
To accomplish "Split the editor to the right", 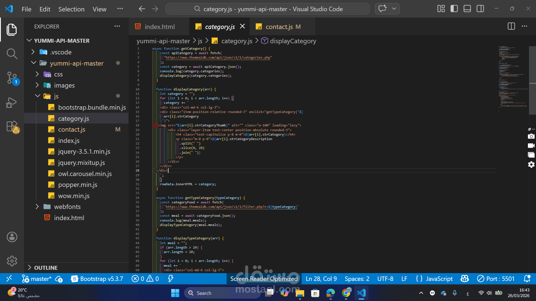I will click(511, 27).
